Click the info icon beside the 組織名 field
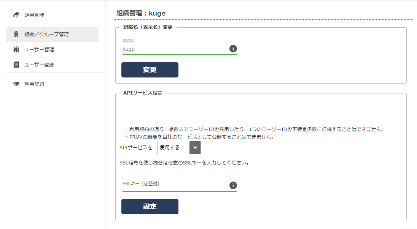The image size is (417, 229). [233, 49]
